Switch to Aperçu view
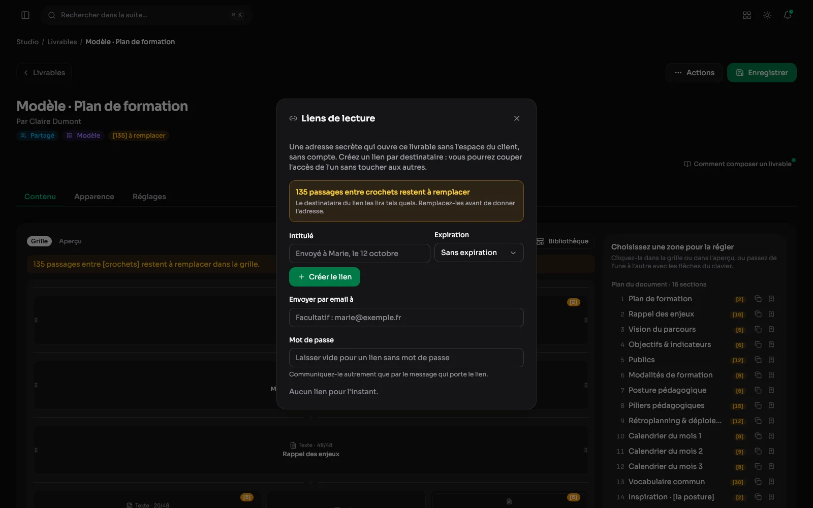This screenshot has height=508, width=813. [70, 241]
